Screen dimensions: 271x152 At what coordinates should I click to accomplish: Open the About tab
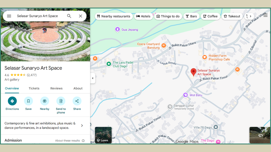point(78,88)
